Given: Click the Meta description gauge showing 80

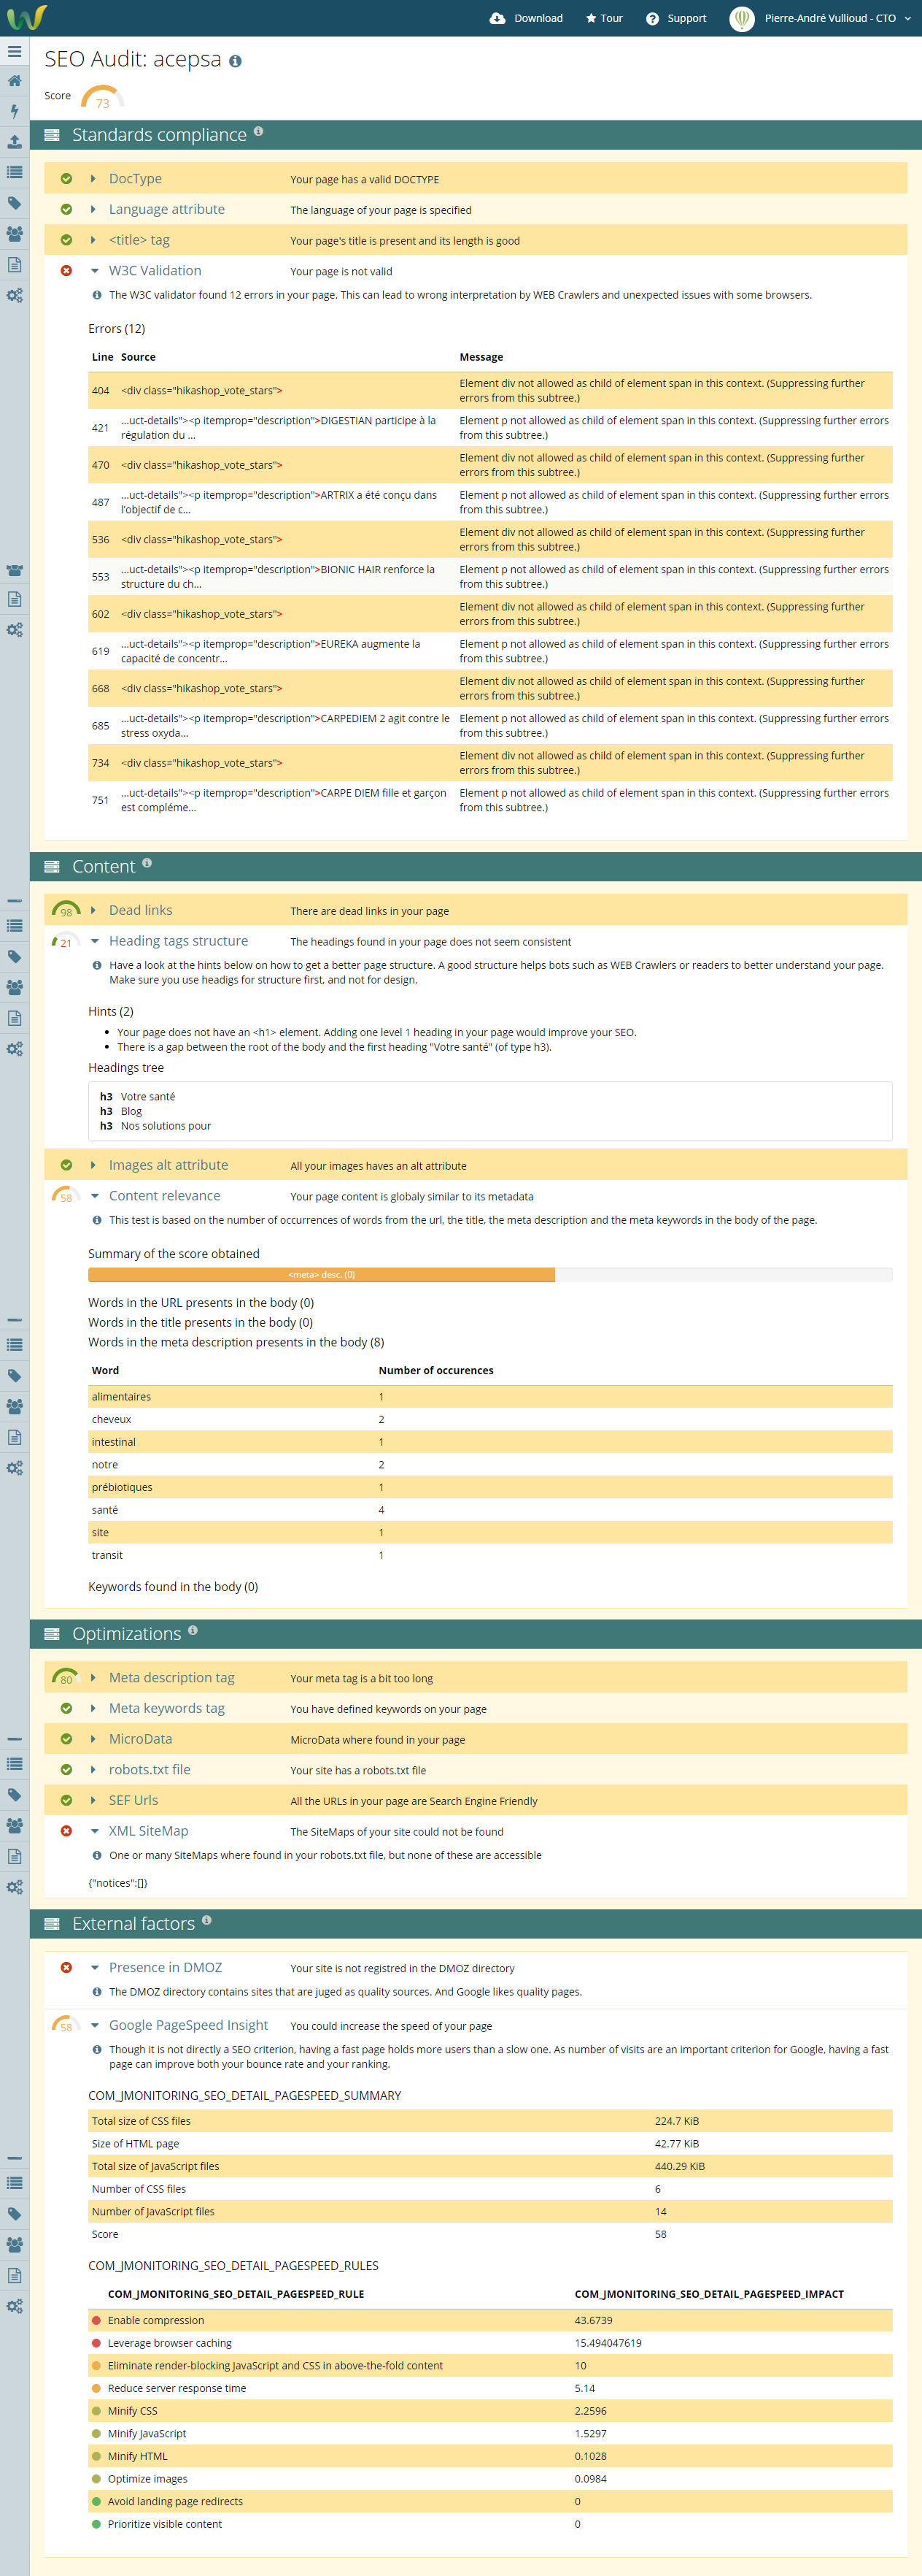Looking at the screenshot, I should click(x=66, y=1677).
